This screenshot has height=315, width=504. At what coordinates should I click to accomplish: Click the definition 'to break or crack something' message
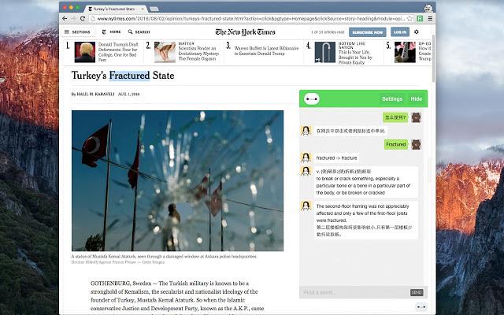[x=365, y=182]
